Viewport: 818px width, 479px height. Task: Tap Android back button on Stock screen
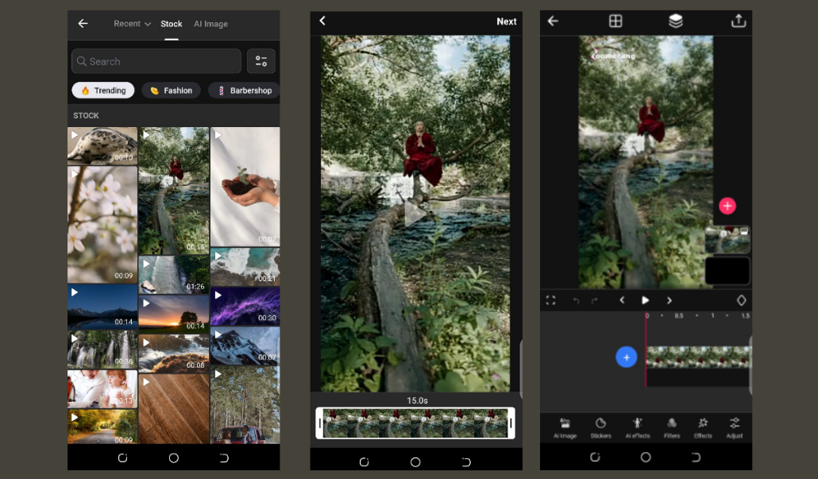[224, 458]
